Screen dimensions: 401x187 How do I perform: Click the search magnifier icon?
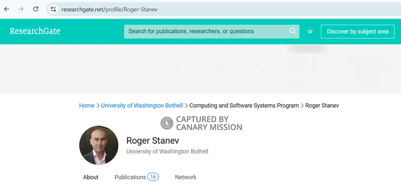pos(293,31)
